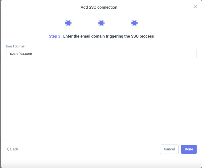The image size is (202, 168).
Task: Focus the Email Domain input field
Action: pos(101,54)
